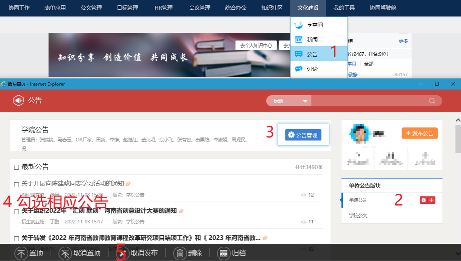The image size is (461, 261).
Task: Click the scrollbar up arrow
Action: point(458,120)
